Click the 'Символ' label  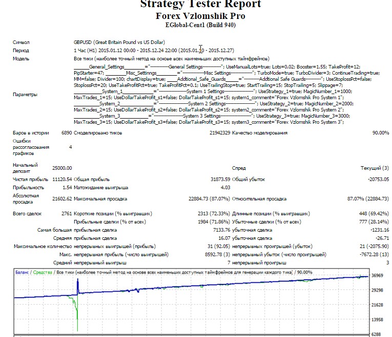[x=21, y=42]
